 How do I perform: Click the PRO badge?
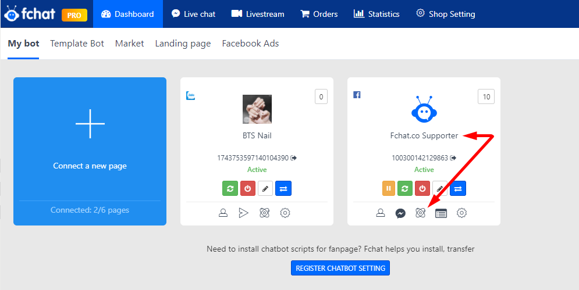pos(74,15)
